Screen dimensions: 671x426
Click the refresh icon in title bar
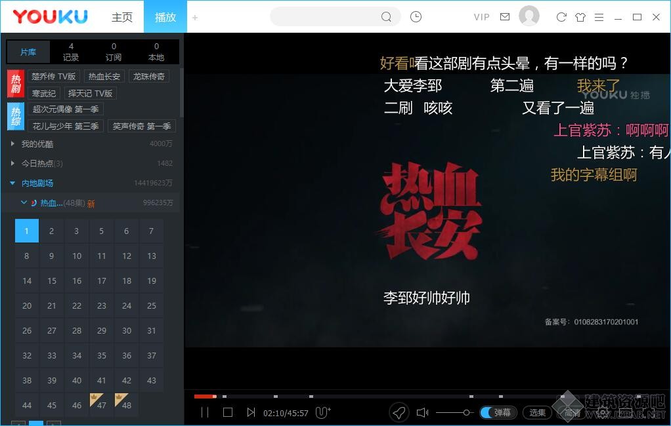pyautogui.click(x=561, y=17)
